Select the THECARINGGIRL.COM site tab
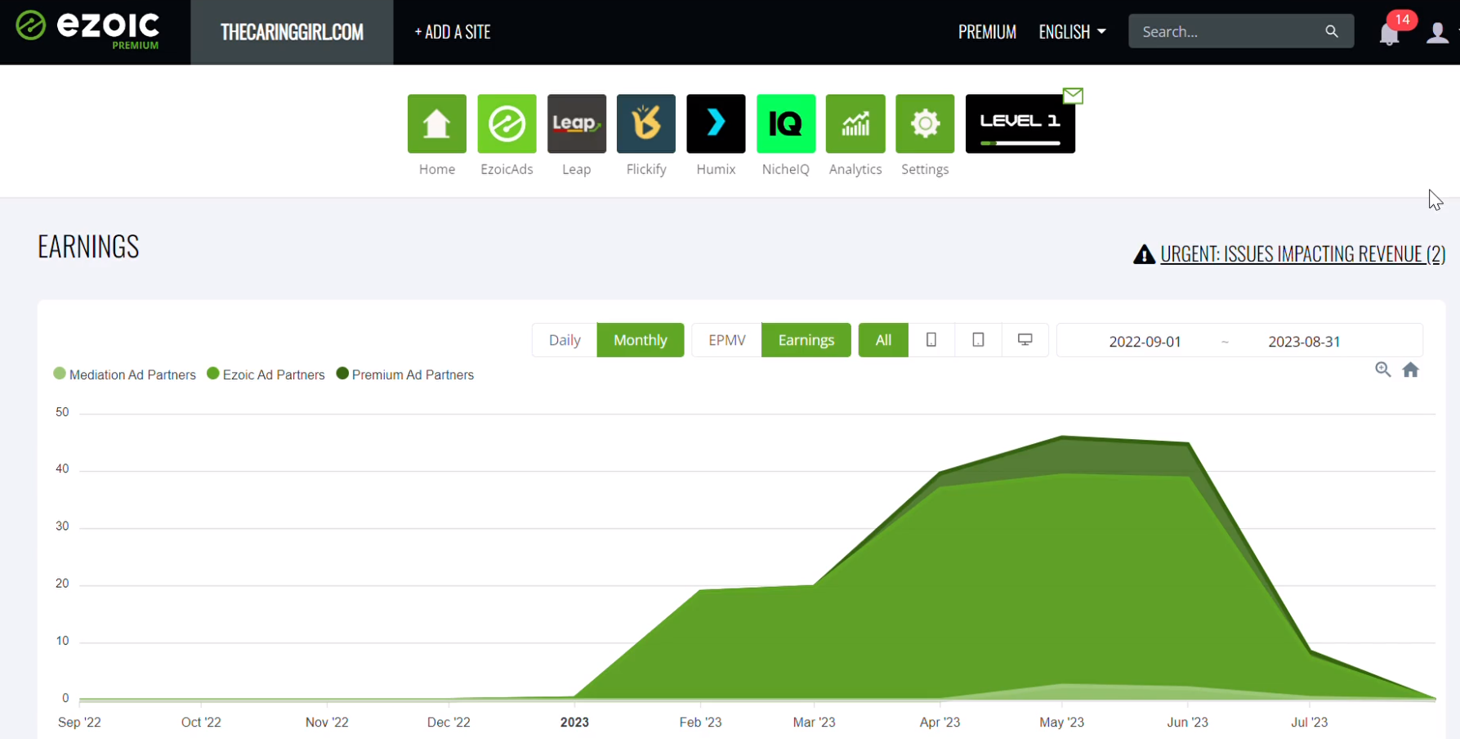The width and height of the screenshot is (1460, 739). (x=292, y=32)
